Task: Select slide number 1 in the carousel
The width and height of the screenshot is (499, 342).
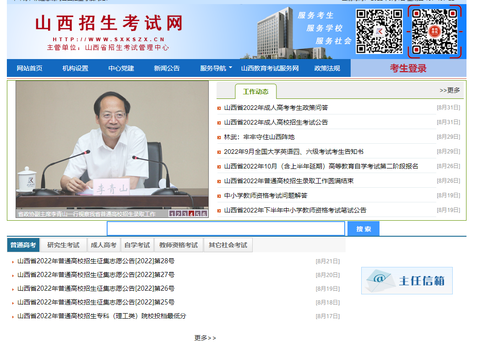Action: tap(172, 214)
